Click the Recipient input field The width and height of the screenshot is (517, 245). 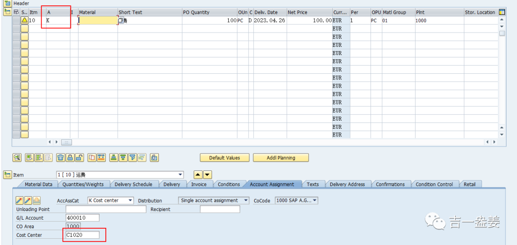(220, 209)
